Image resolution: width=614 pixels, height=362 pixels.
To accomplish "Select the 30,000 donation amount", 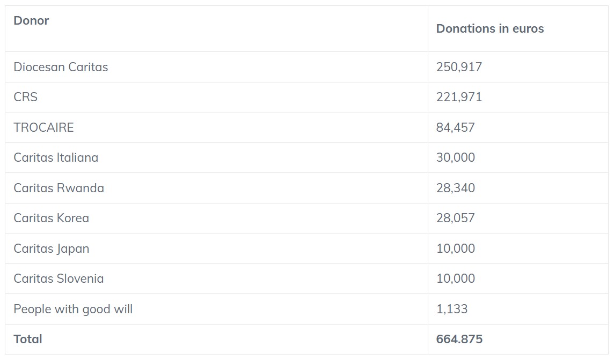I will pyautogui.click(x=456, y=157).
